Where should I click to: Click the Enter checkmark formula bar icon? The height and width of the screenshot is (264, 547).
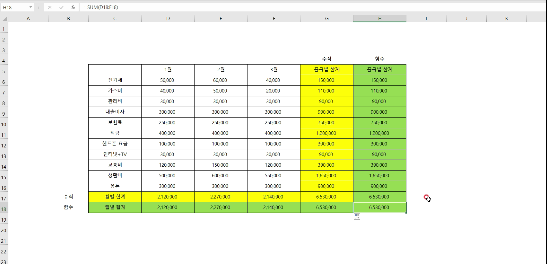pos(61,7)
